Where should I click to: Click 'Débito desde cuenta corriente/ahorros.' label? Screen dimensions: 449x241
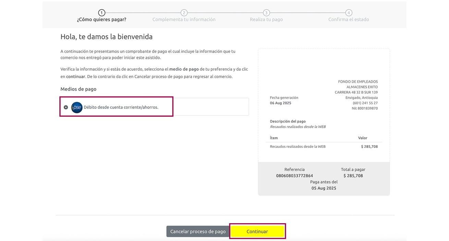pos(121,107)
